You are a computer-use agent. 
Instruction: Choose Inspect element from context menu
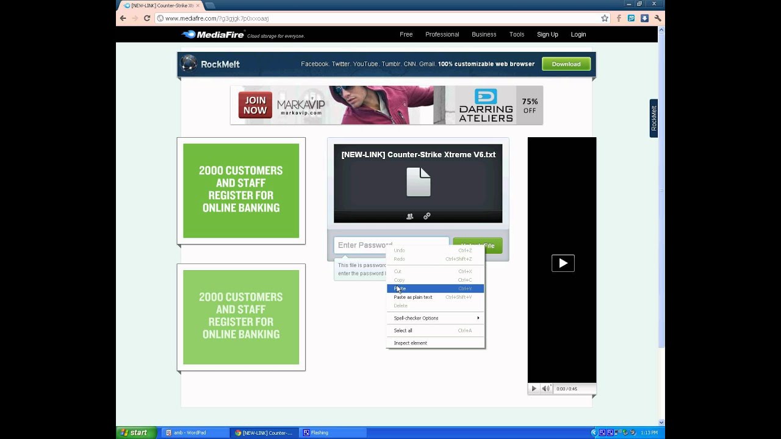[x=436, y=343]
